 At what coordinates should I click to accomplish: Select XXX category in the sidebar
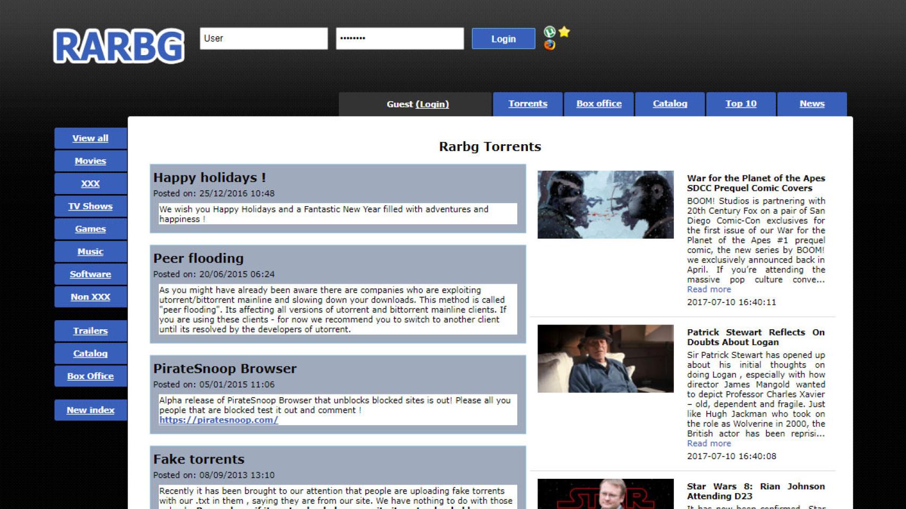point(91,183)
